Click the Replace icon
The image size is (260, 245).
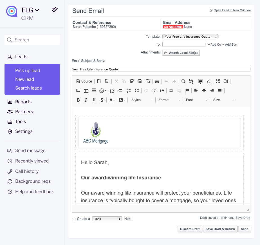pyautogui.click(x=191, y=81)
